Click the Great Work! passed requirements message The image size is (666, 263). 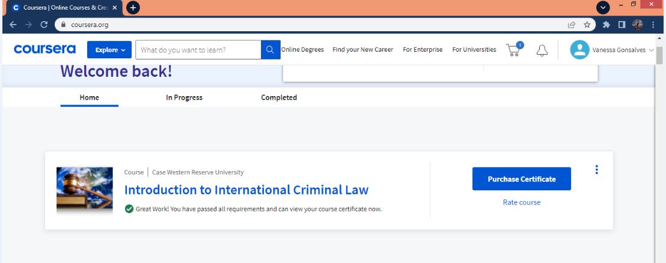(x=258, y=209)
